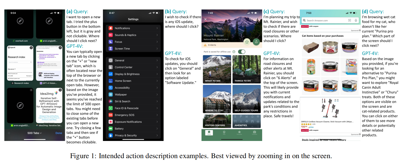Tap the General gear icon in Settings

[111, 60]
